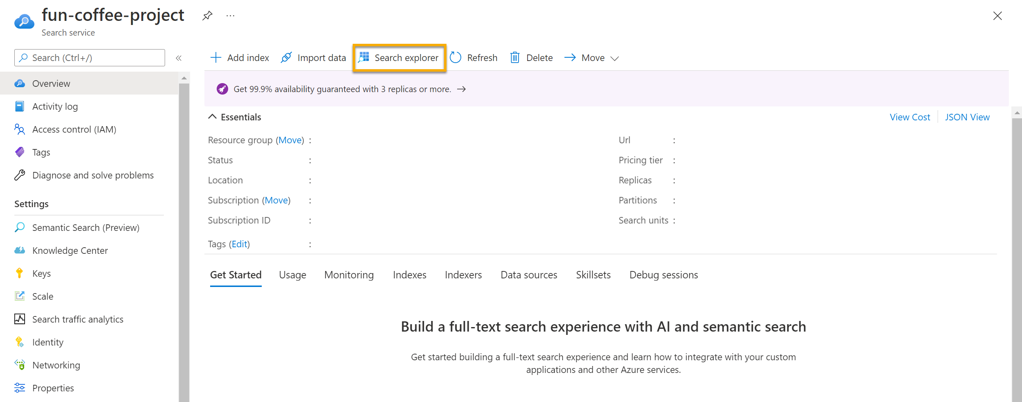This screenshot has width=1022, height=402.
Task: Click the Add index plus icon
Action: [215, 58]
